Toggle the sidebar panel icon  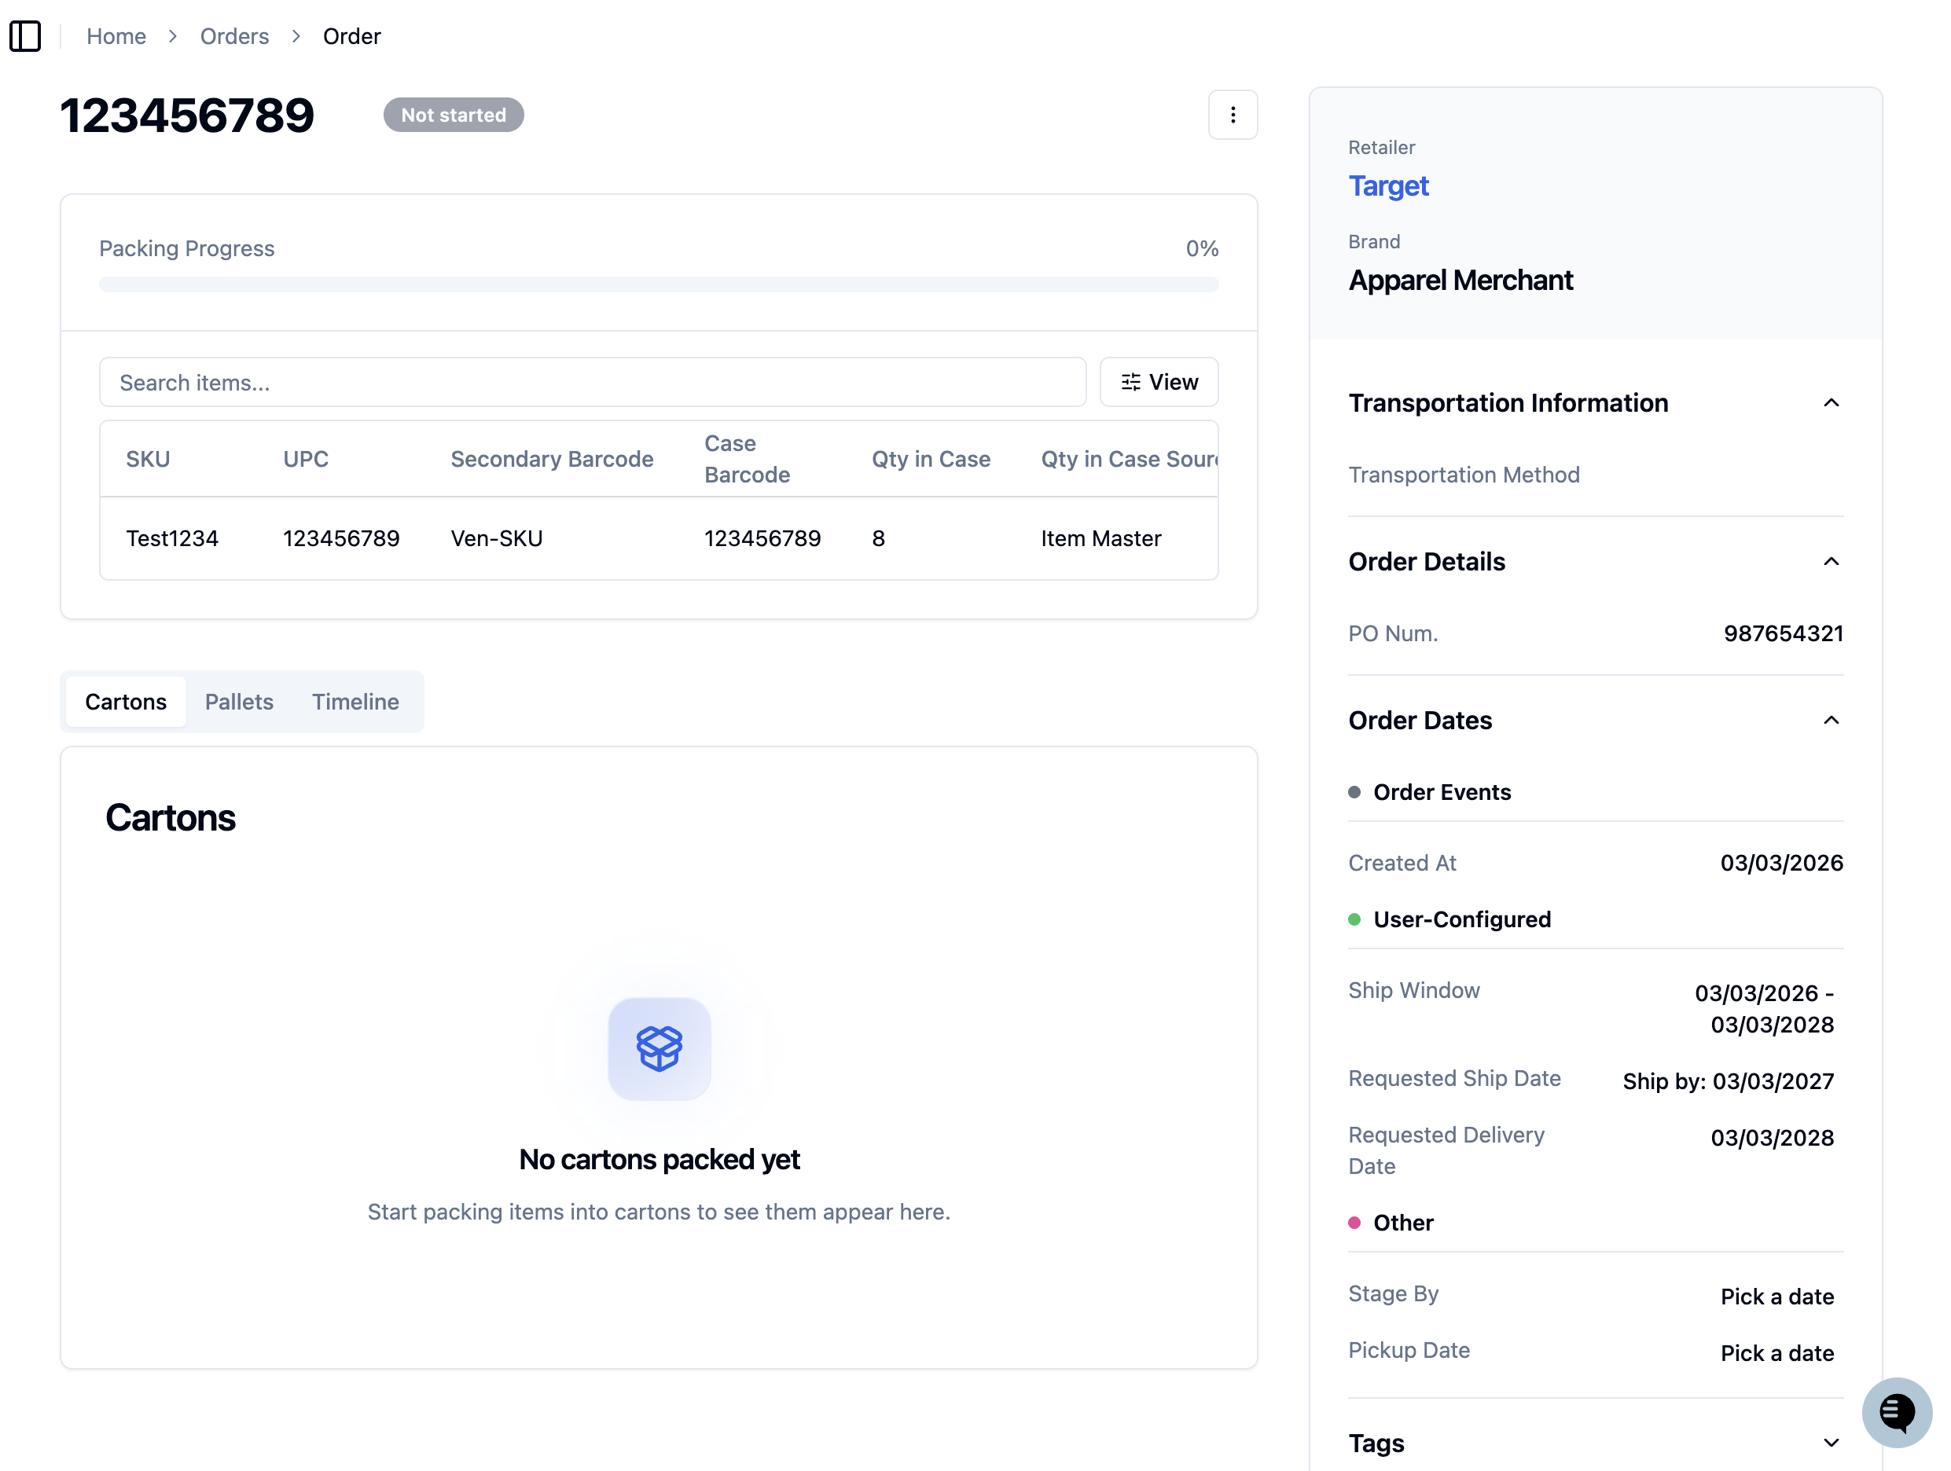pyautogui.click(x=26, y=36)
